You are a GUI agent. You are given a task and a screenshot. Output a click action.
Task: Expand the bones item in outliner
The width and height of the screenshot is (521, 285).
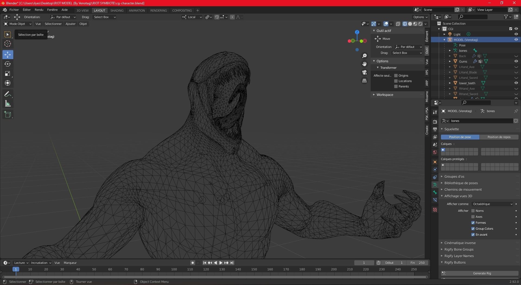[450, 51]
